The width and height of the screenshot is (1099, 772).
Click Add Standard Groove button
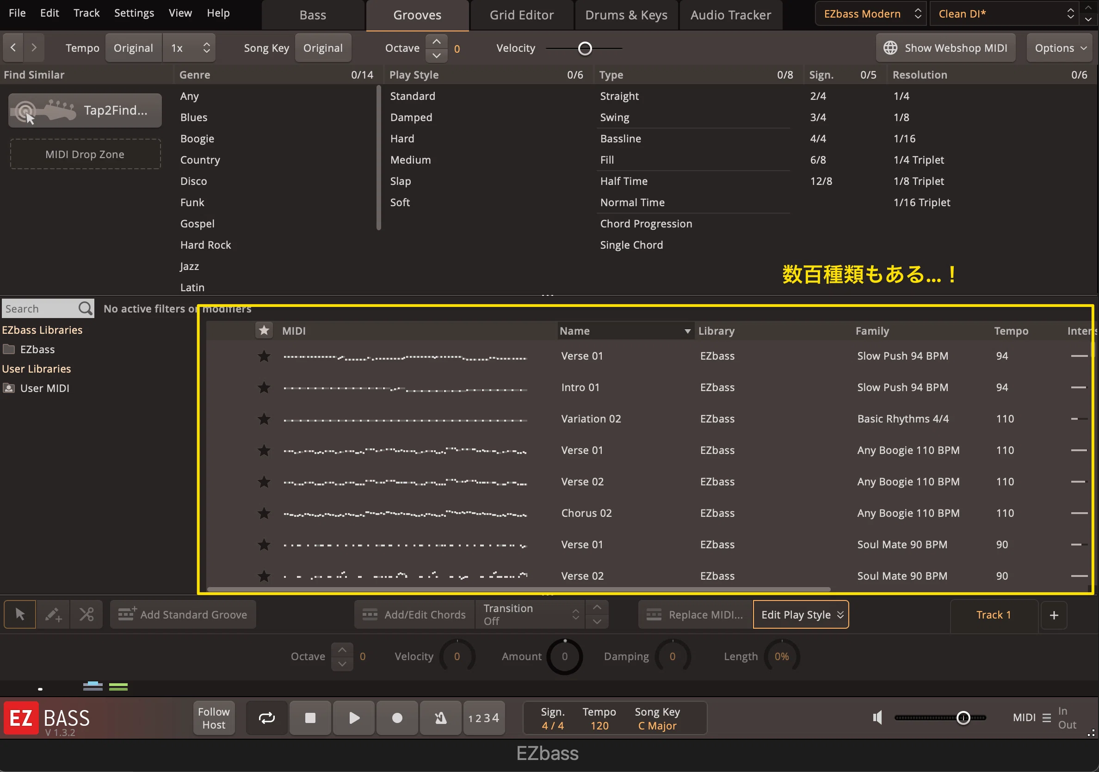coord(183,615)
